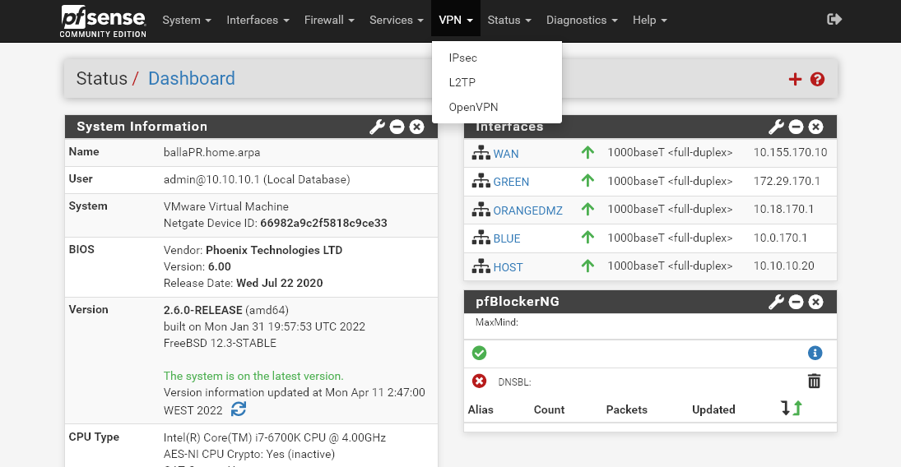Open dashboard help question mark icon
Screen dimensions: 901x467
tap(817, 79)
